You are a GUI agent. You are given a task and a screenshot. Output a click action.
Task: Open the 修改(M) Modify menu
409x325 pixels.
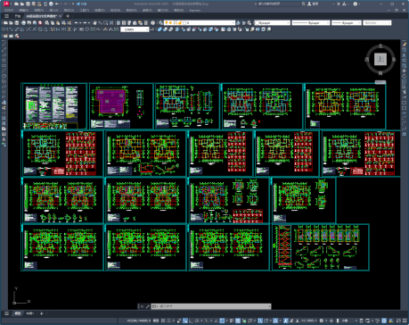[131, 10]
